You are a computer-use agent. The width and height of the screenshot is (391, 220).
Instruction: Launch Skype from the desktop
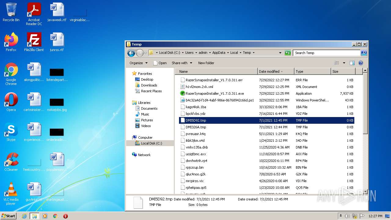11,132
